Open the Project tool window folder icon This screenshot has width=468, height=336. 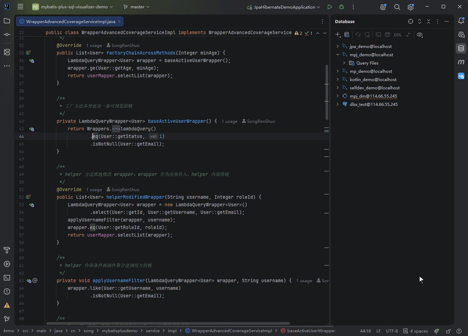tap(7, 21)
